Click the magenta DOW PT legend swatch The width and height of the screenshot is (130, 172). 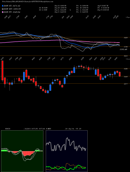coord(3,12)
